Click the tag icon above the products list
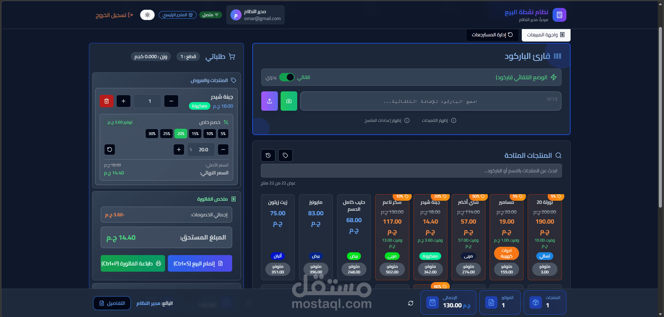Viewport: 664px width, 317px height. [285, 155]
